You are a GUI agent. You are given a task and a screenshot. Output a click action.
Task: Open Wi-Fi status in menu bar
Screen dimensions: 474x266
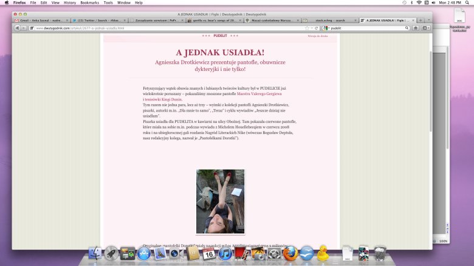(419, 2)
